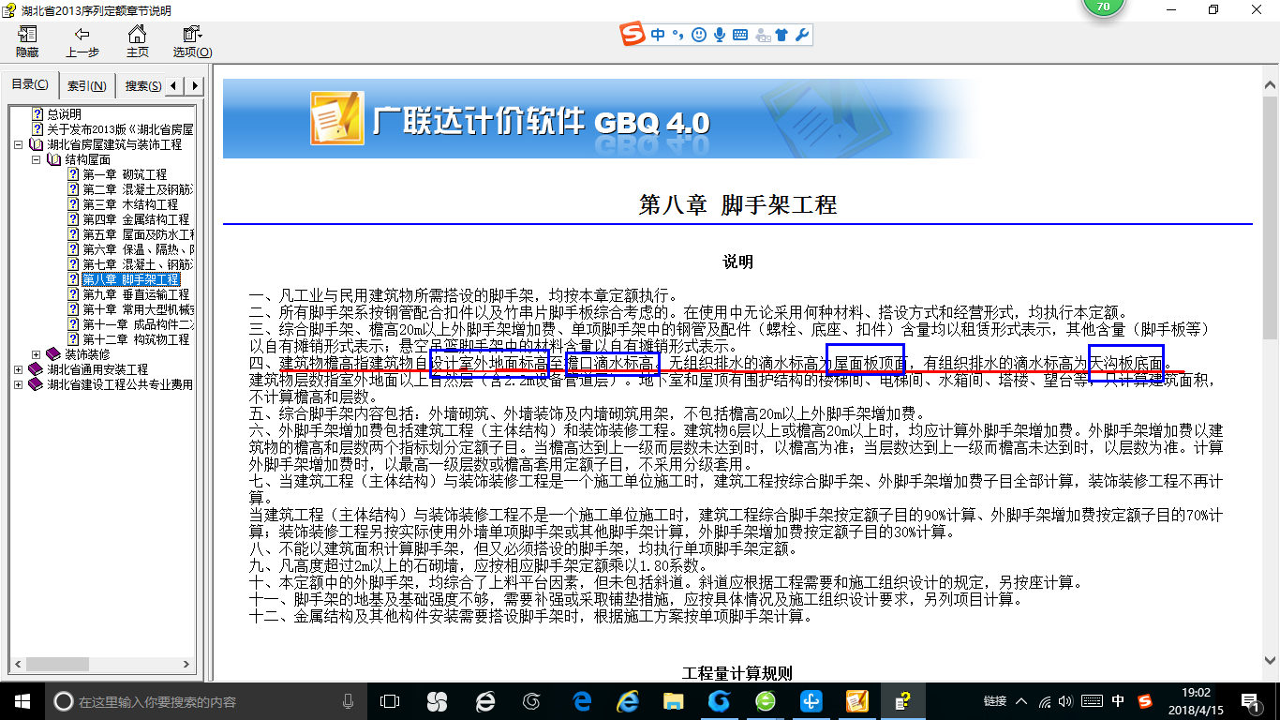Viewport: 1280px width, 720px height.
Task: Expand the 装饰装修 node
Action: (37, 354)
